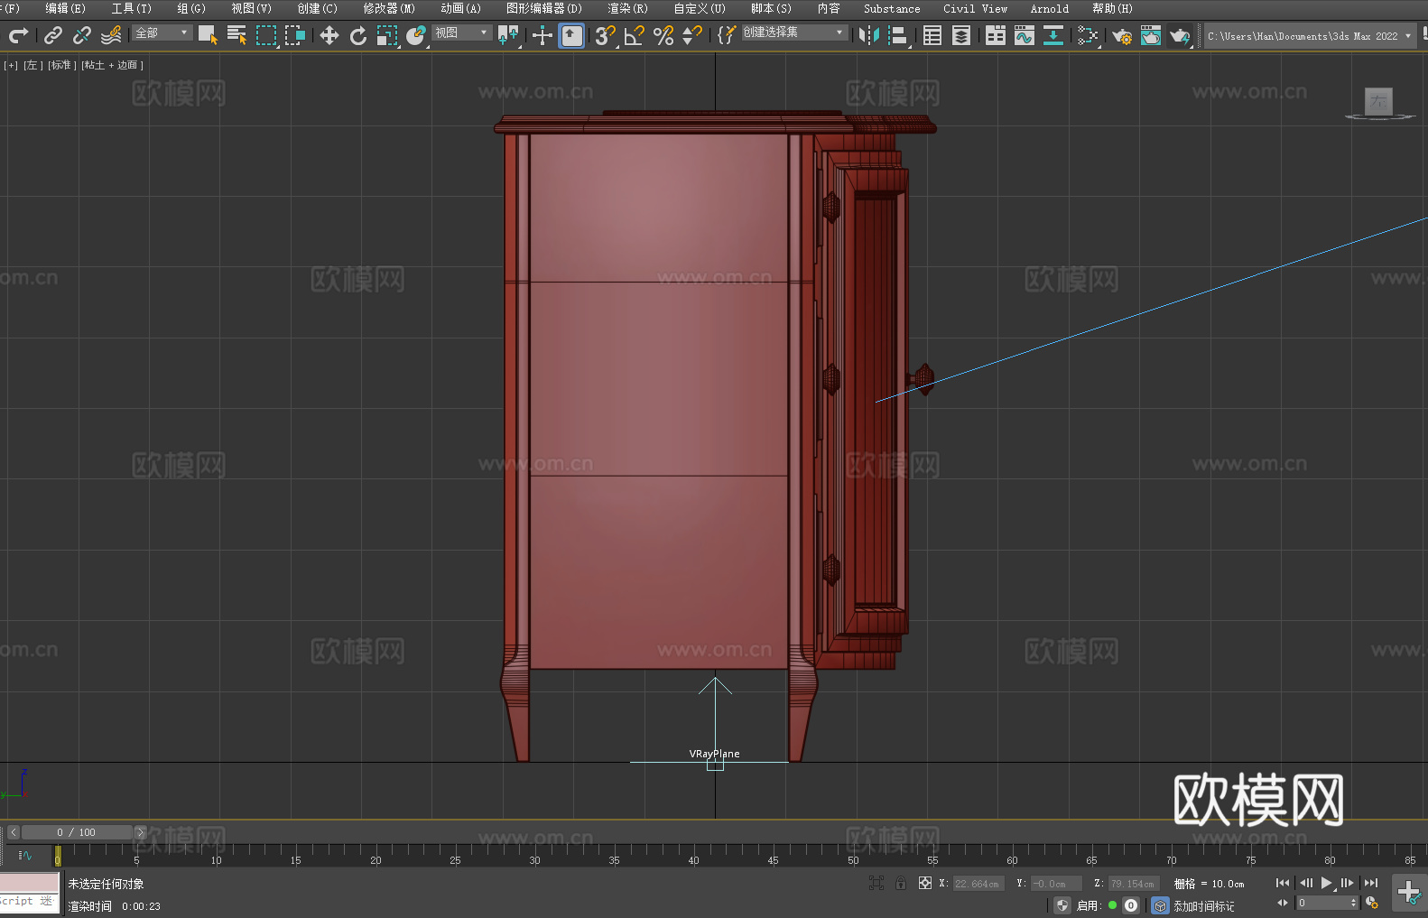This screenshot has width=1428, height=918.
Task: Click Select and Manipulate crosshair icon
Action: (x=542, y=35)
